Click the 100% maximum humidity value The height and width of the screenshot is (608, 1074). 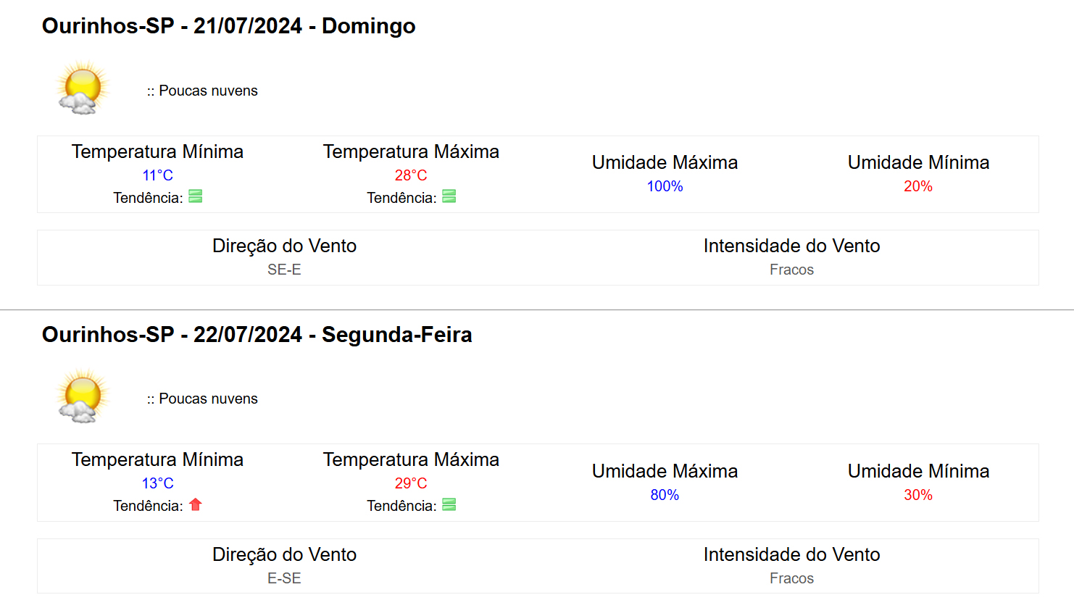(665, 186)
